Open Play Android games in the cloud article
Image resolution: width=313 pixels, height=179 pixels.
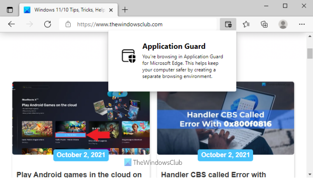coord(79,175)
